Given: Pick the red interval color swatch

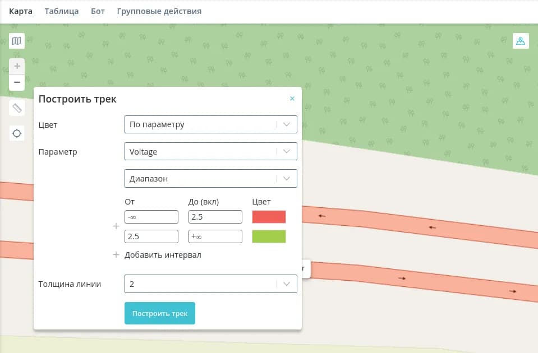Looking at the screenshot, I should point(269,217).
